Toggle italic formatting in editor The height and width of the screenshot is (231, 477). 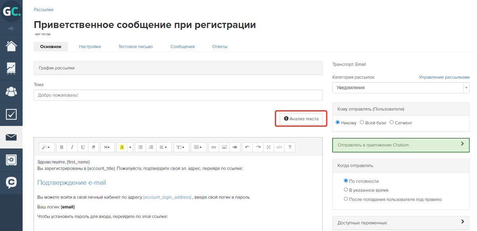click(72, 147)
